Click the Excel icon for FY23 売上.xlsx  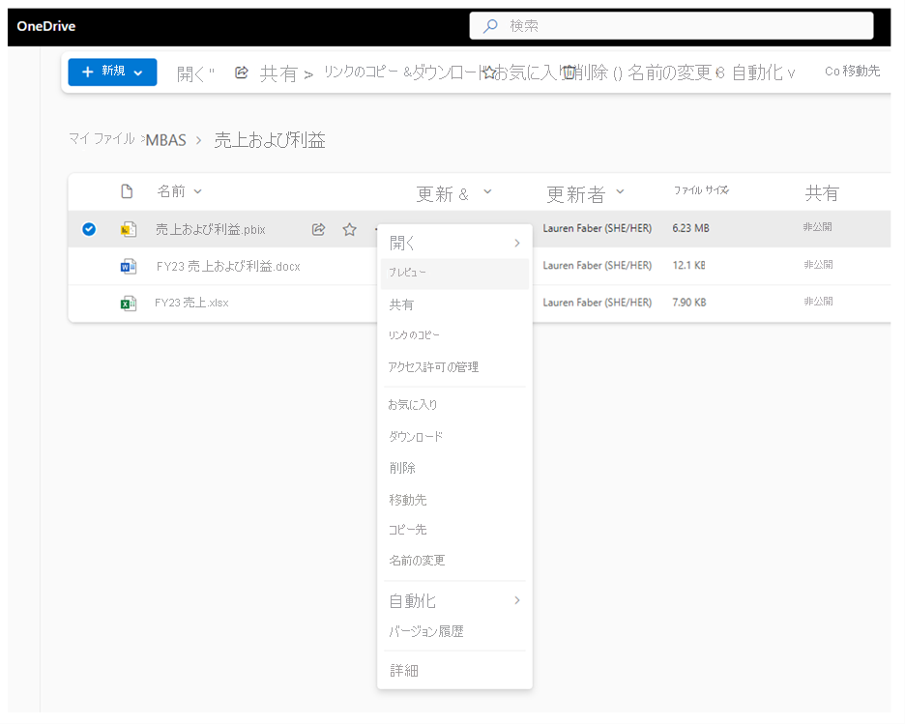[128, 303]
